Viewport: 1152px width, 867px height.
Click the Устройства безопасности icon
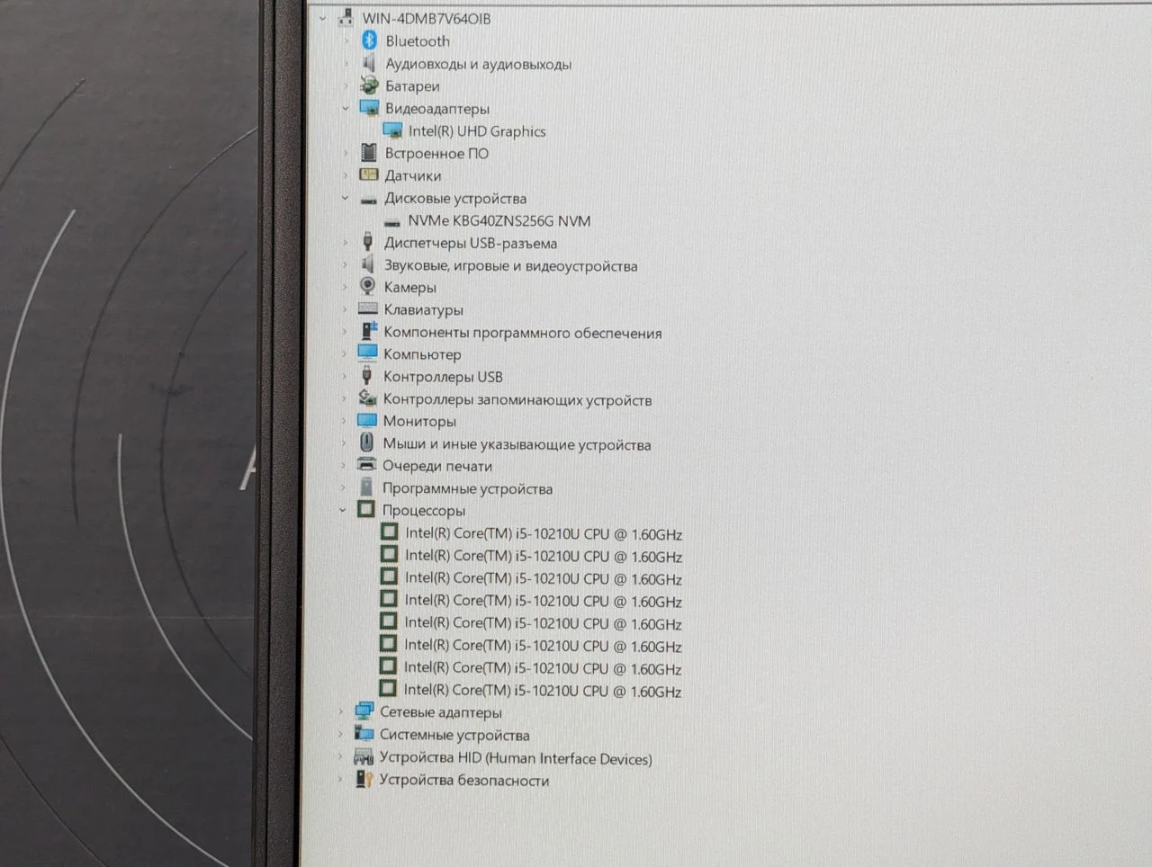click(363, 779)
